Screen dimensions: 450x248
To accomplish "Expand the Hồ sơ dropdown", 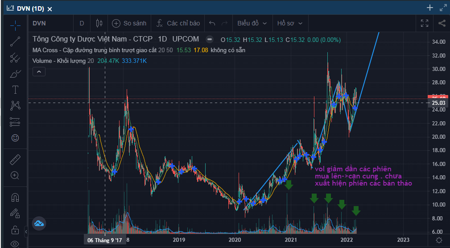I will tap(290, 23).
